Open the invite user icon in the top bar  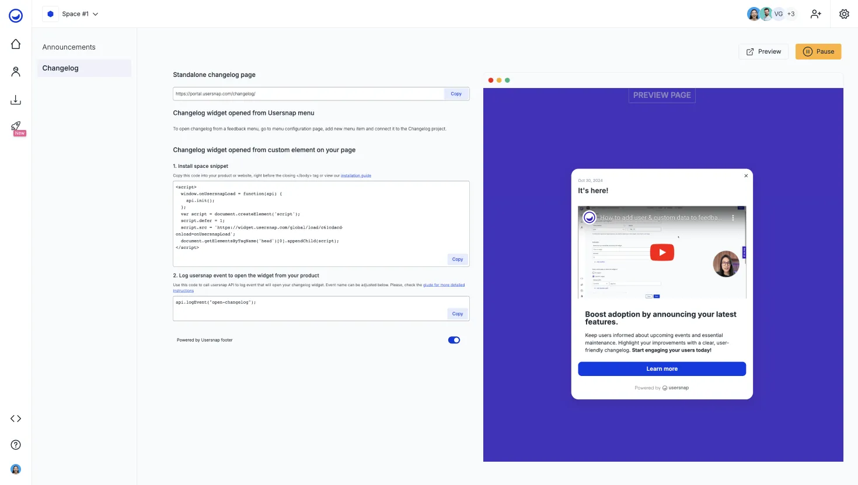pos(815,13)
